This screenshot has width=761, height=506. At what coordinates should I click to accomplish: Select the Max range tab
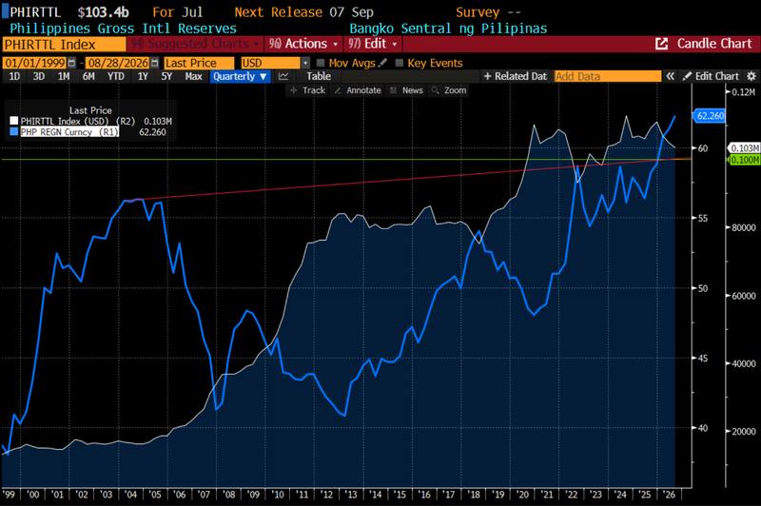pos(193,76)
